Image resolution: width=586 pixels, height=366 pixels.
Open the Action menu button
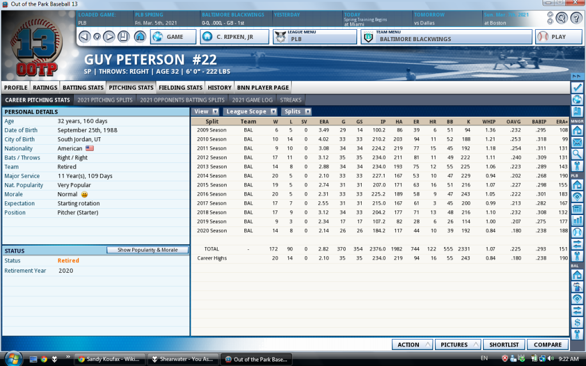(x=412, y=345)
